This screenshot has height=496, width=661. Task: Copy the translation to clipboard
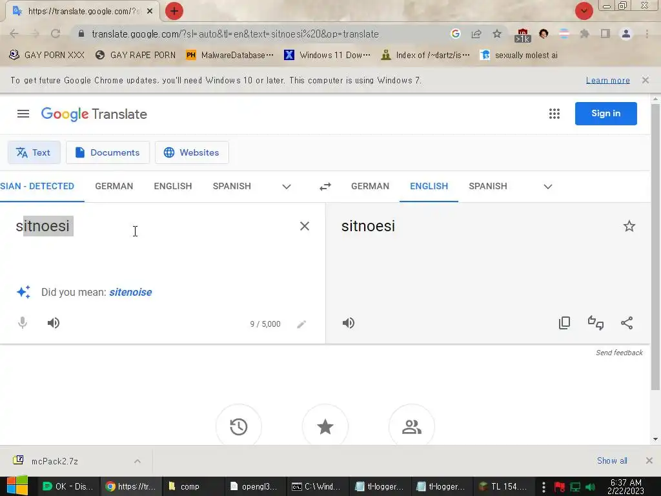(564, 323)
